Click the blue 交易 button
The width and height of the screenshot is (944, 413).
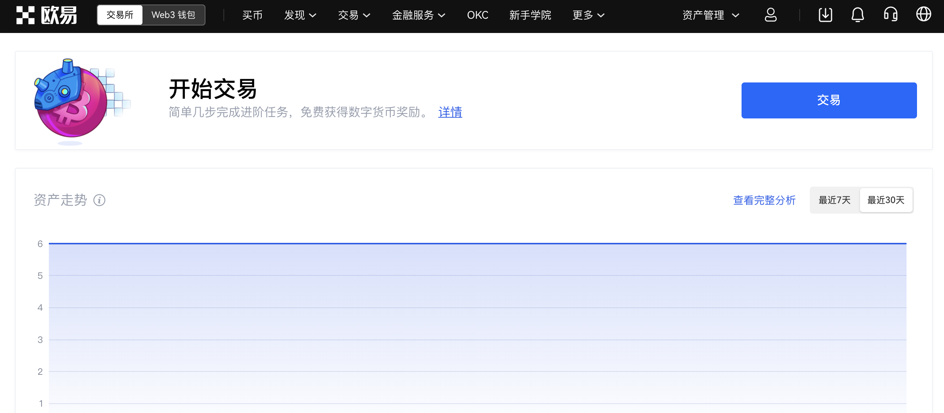[829, 100]
